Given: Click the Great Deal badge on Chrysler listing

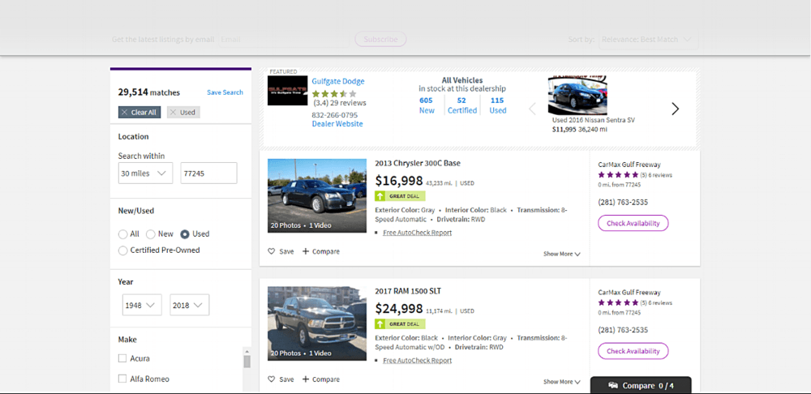Looking at the screenshot, I should (x=400, y=196).
